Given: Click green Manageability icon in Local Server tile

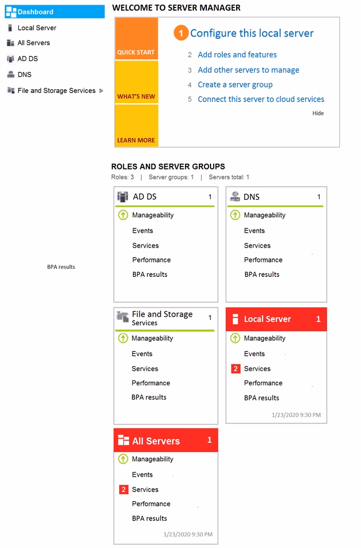Looking at the screenshot, I should click(x=235, y=338).
